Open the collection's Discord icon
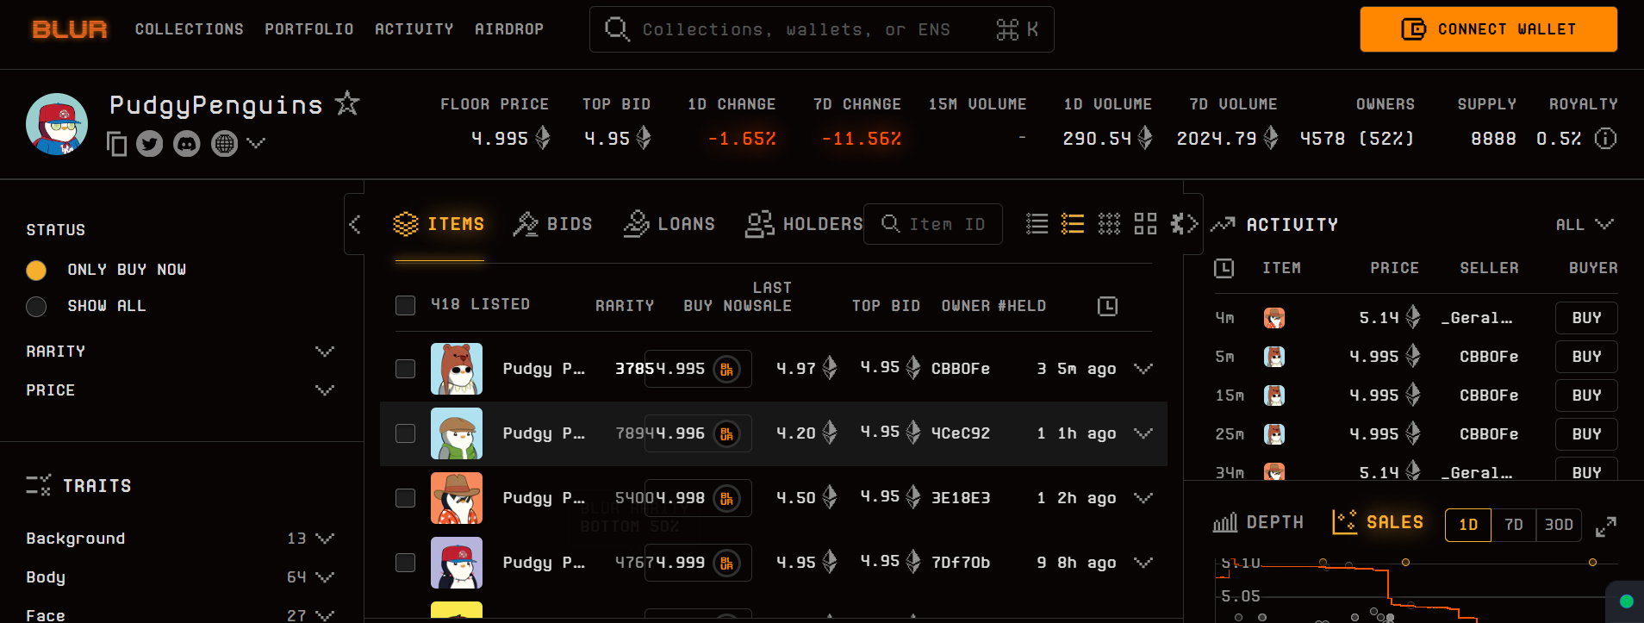 tap(187, 144)
